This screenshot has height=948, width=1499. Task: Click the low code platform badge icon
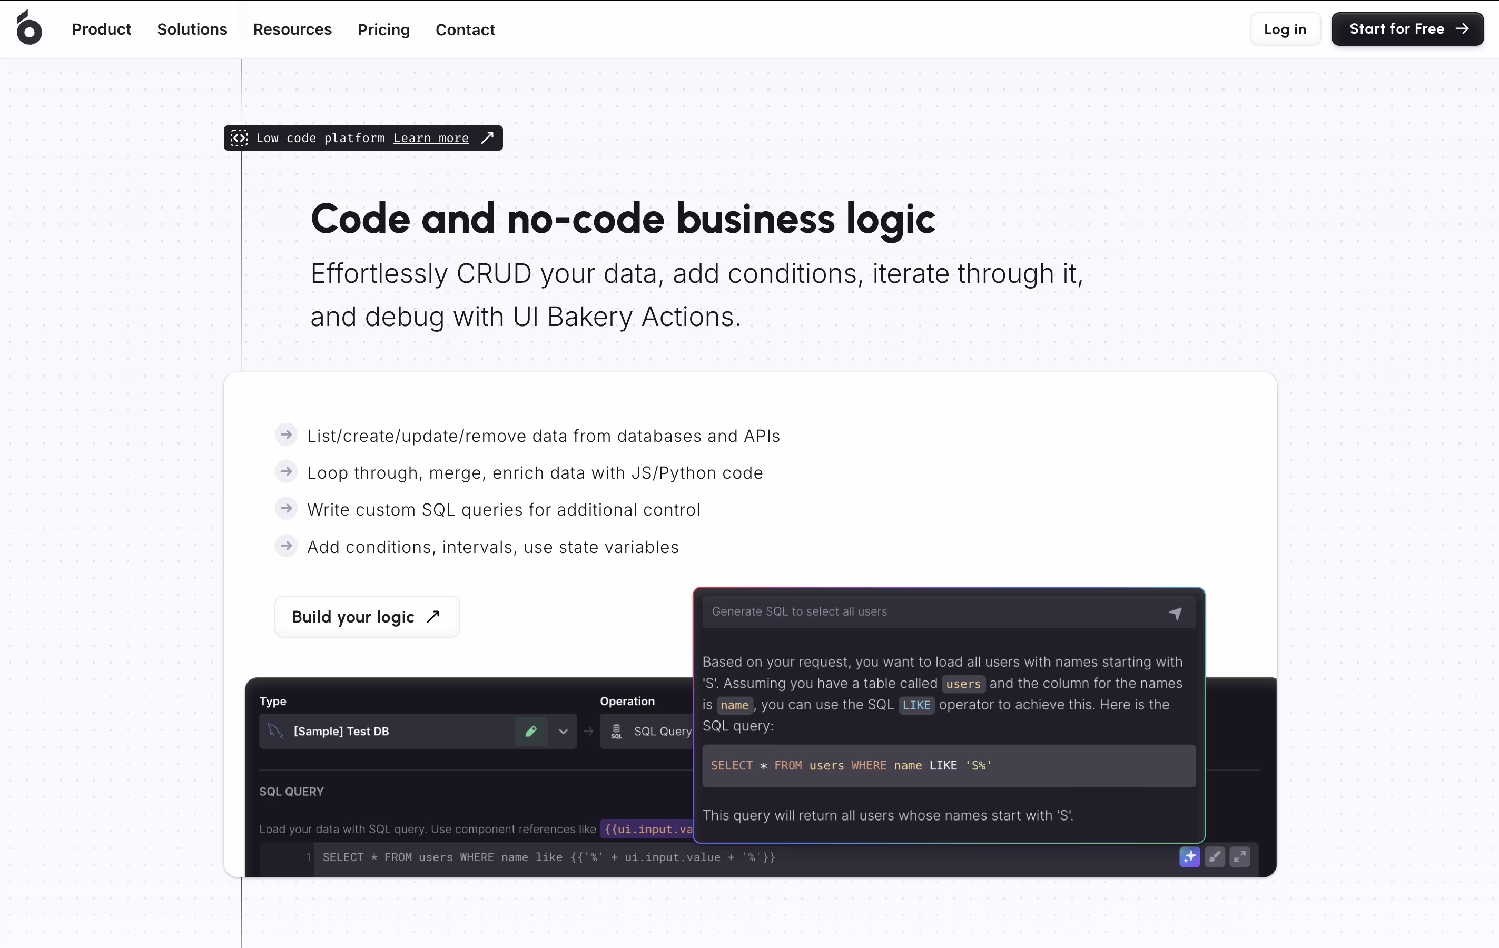(x=239, y=138)
